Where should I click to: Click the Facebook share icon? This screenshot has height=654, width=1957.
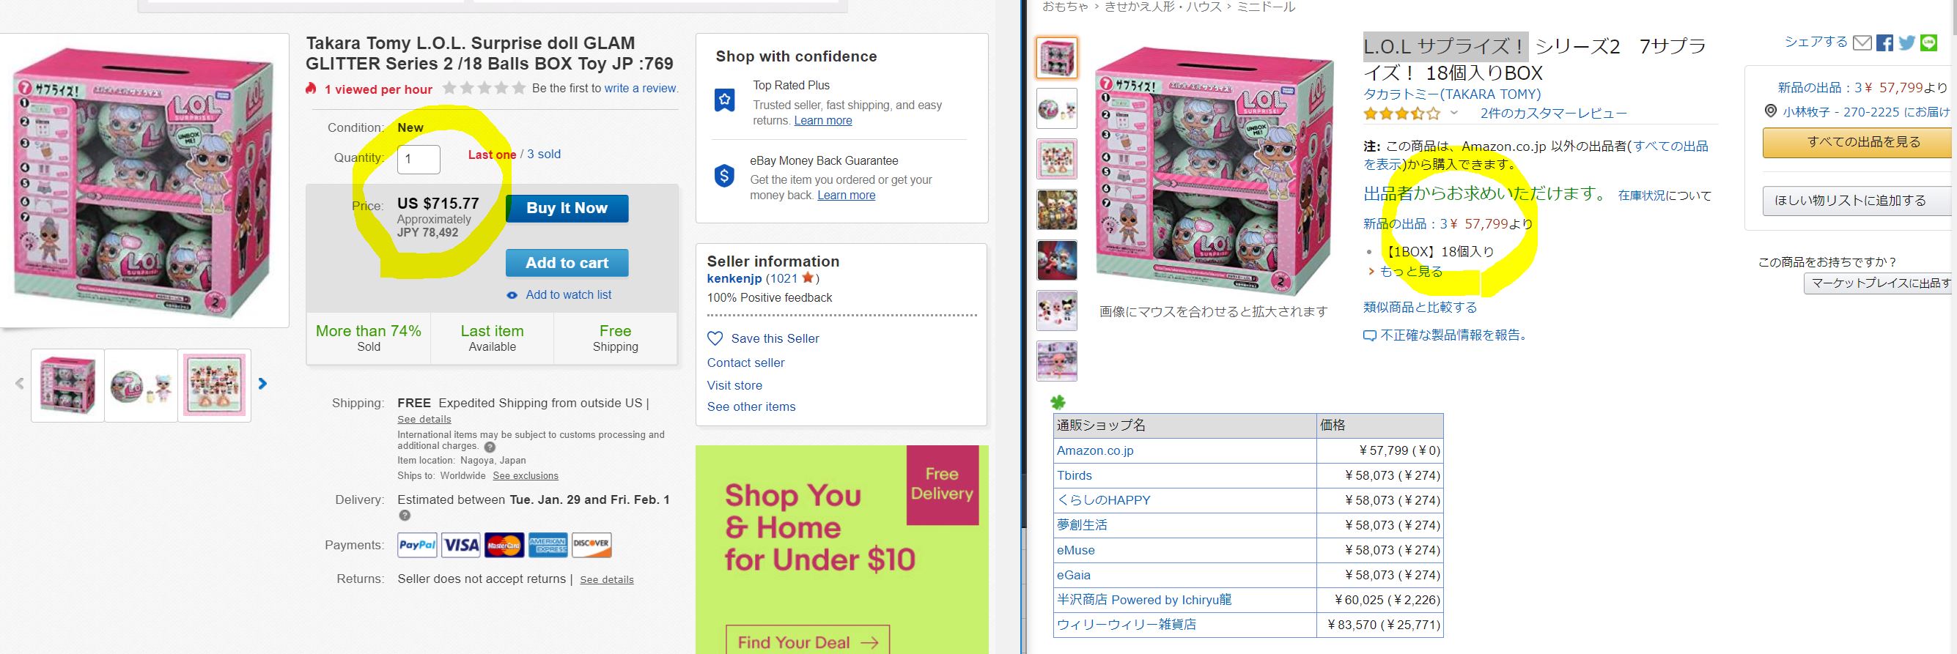[1884, 43]
